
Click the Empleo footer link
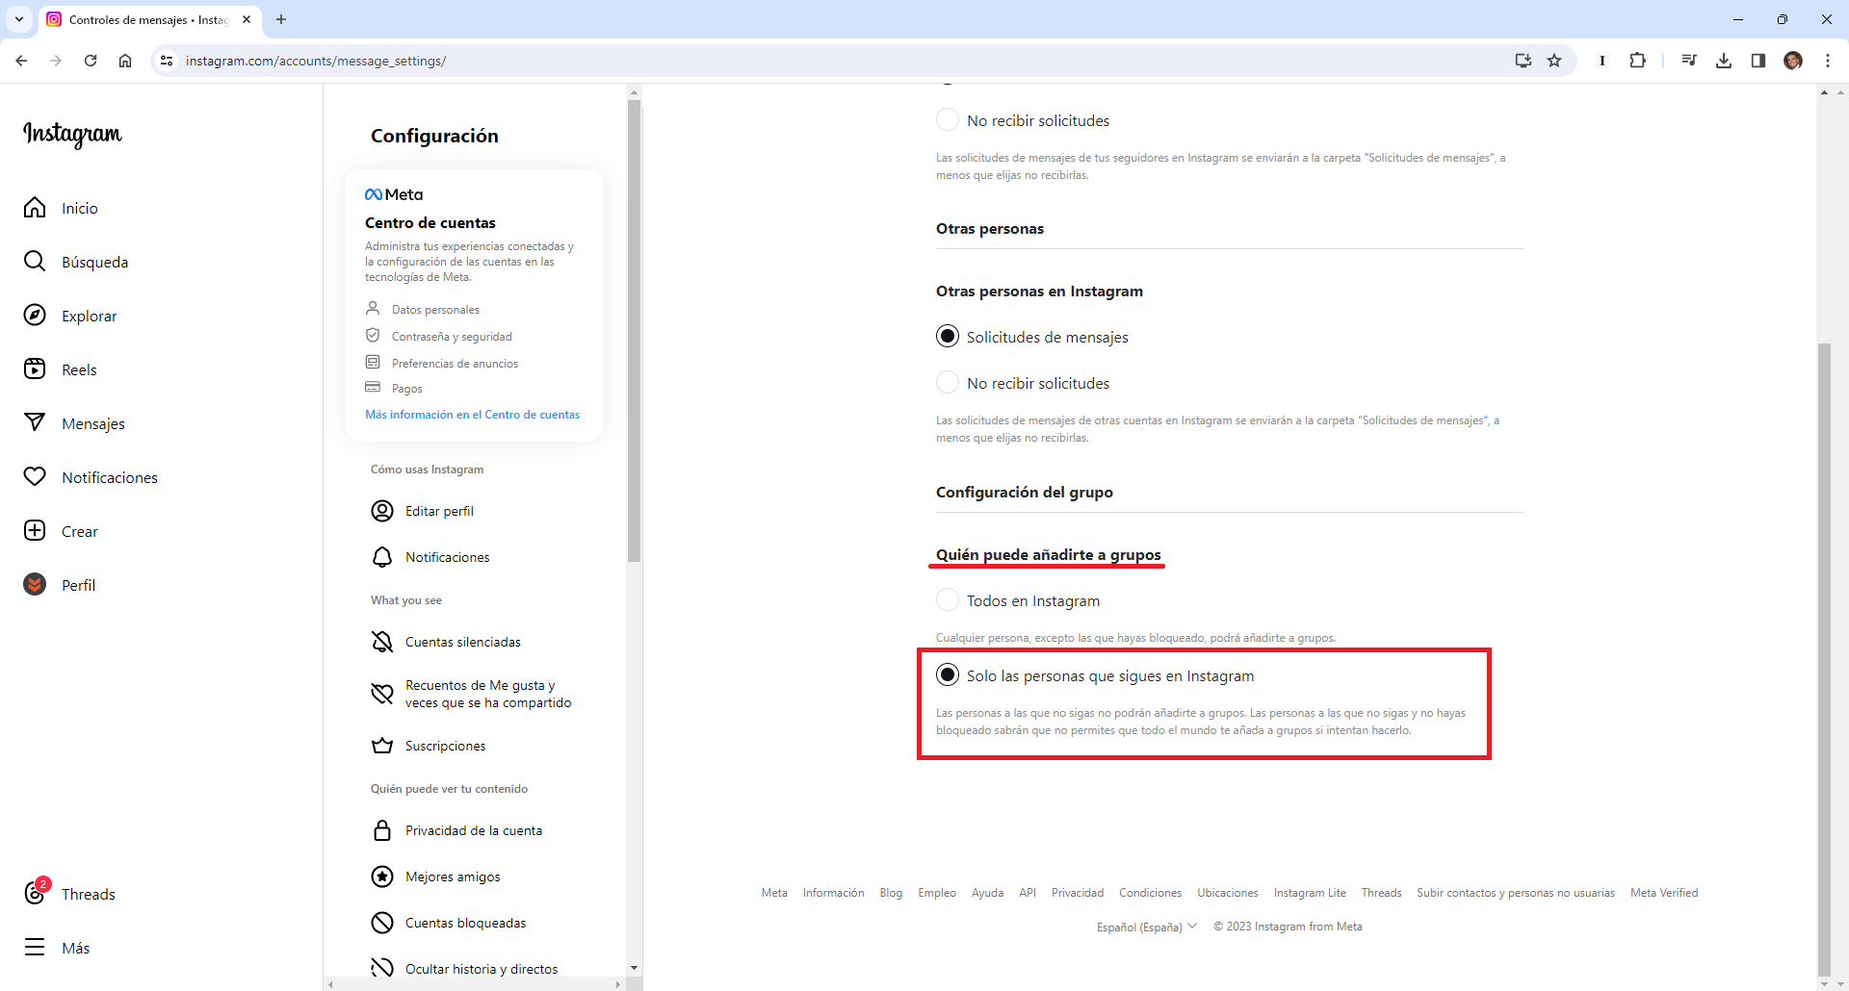pos(937,893)
